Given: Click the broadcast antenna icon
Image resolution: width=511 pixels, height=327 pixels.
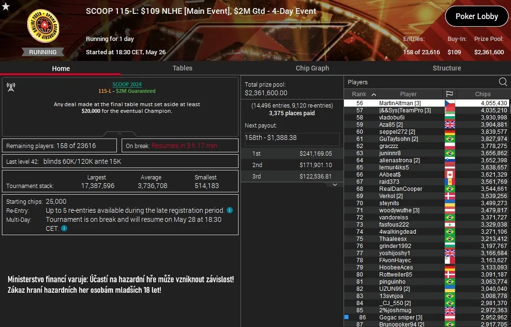Looking at the screenshot, I should click(11, 87).
